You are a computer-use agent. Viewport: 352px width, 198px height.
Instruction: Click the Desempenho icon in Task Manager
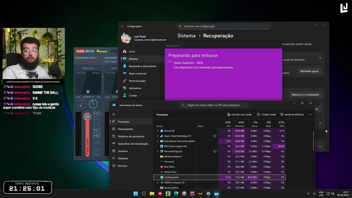click(114, 129)
